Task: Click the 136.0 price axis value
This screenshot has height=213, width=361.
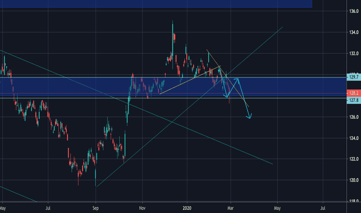Action: [354, 11]
